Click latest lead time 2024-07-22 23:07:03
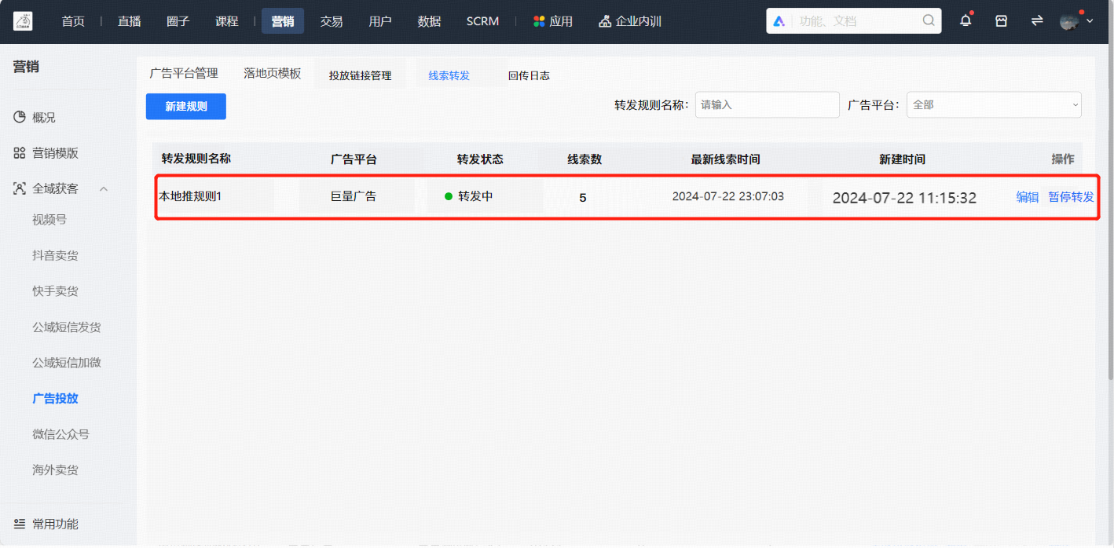 pos(727,196)
